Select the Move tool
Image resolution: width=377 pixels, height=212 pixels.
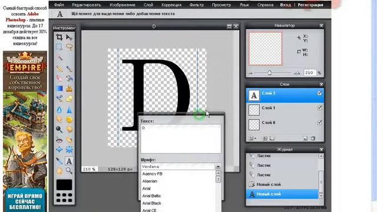(70, 37)
